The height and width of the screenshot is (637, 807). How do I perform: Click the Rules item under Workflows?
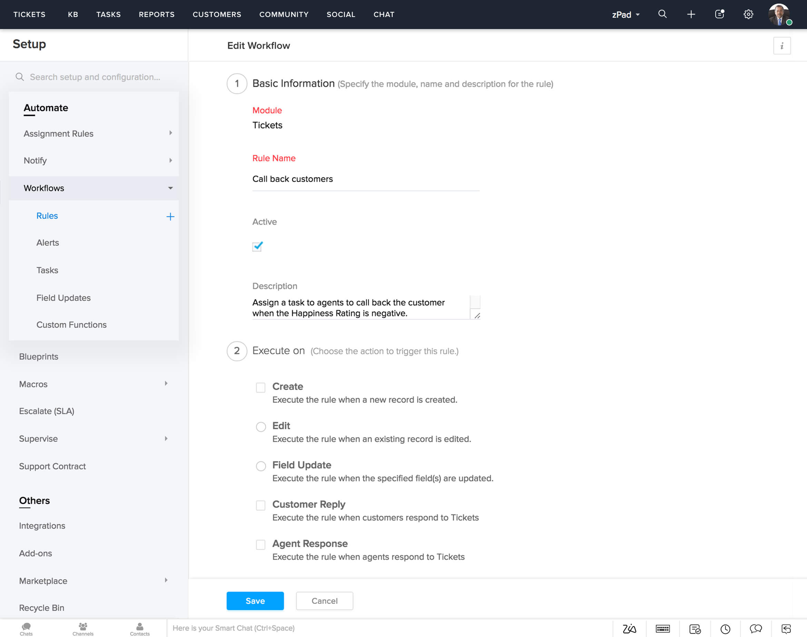pyautogui.click(x=47, y=215)
